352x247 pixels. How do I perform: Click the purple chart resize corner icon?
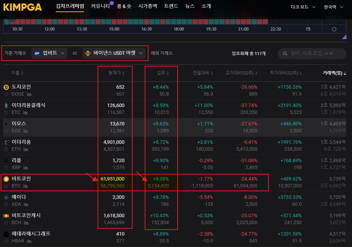(x=344, y=37)
